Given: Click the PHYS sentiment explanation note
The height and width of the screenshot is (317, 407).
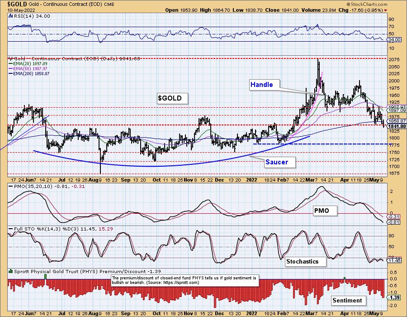Looking at the screenshot, I should tap(185, 280).
